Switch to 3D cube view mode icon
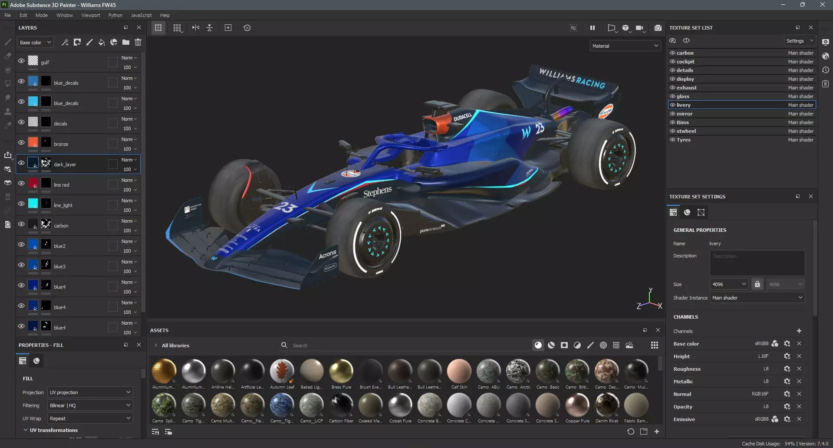 tap(626, 28)
